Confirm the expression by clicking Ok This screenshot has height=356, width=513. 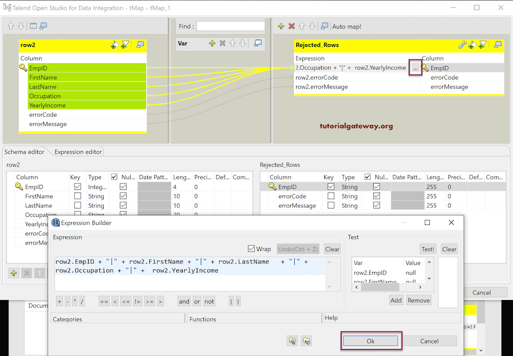coord(371,340)
